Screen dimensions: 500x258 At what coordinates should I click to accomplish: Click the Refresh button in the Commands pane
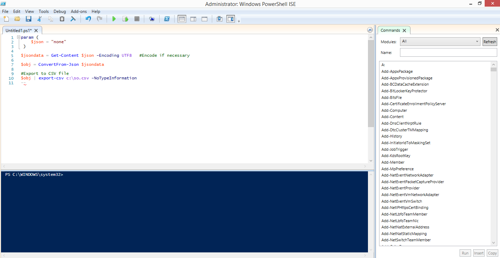tap(490, 41)
